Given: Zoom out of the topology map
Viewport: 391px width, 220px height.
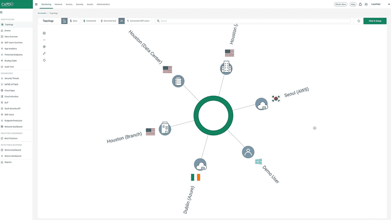Looking at the screenshot, I should [x=44, y=40].
